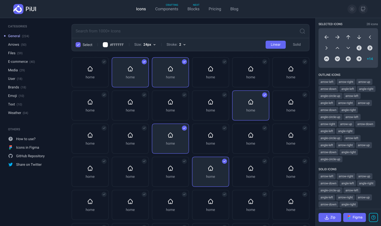Click the search magnifier icon

[x=302, y=31]
